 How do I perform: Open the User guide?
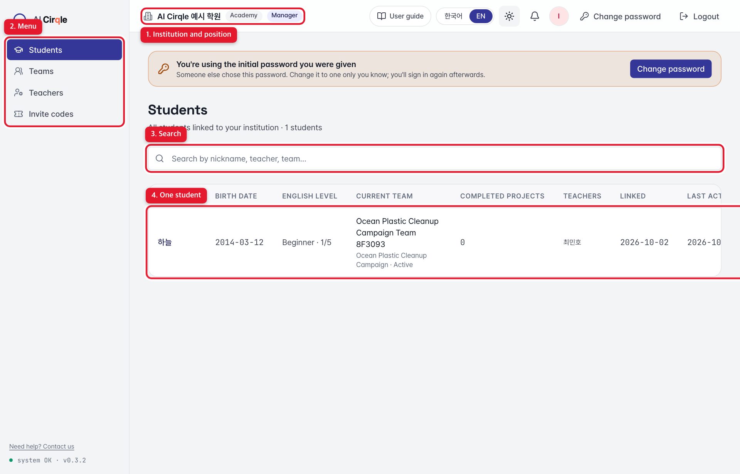point(400,16)
